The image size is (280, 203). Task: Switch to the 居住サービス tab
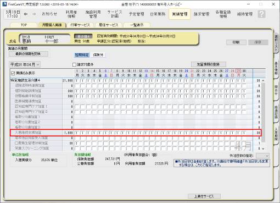(108, 25)
